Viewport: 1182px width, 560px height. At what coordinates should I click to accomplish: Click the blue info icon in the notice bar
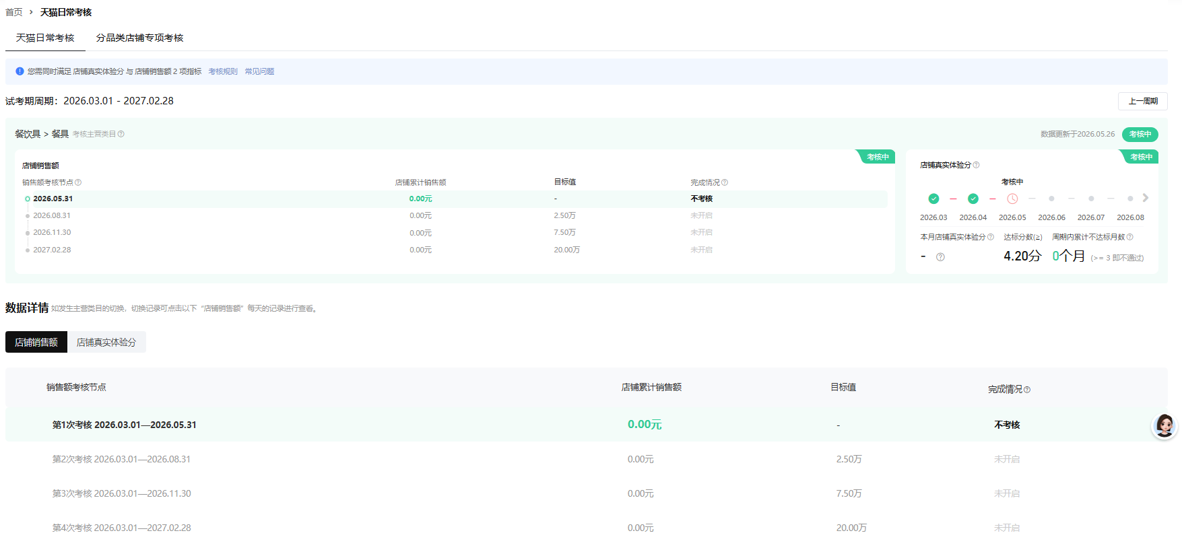pyautogui.click(x=20, y=71)
